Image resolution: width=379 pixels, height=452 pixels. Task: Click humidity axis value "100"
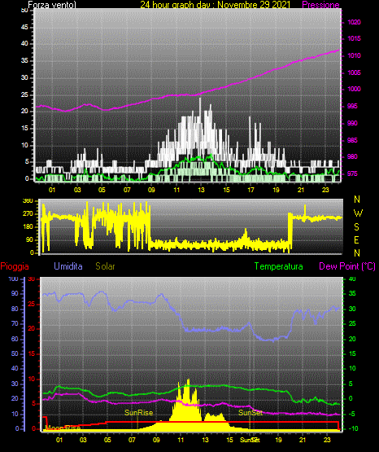pos(13,279)
